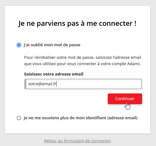Click the "Je ne me souviens plus" label text
Viewport: 156px width, 146px height.
point(81,118)
